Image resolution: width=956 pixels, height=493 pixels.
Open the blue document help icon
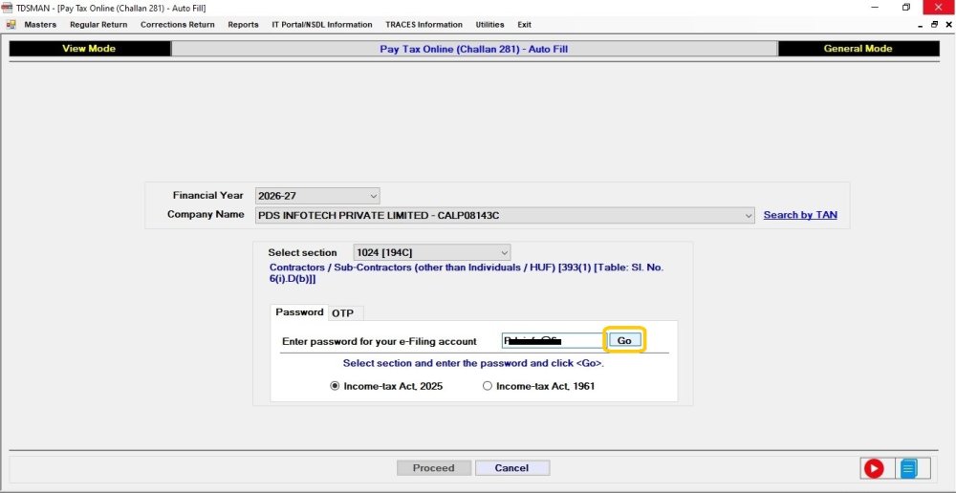click(x=908, y=468)
